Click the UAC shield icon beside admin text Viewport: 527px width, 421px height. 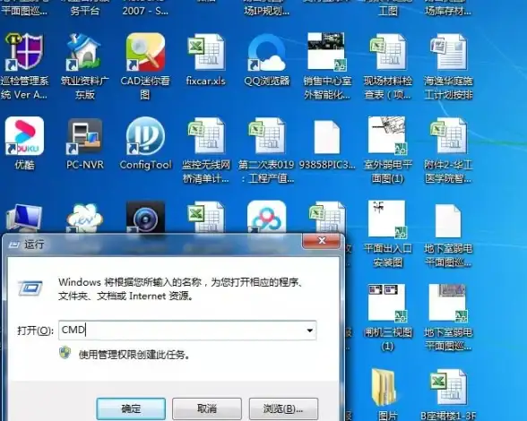[x=65, y=353]
